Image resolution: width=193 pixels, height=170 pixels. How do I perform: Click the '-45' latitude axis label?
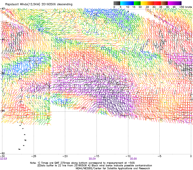(2, 39)
